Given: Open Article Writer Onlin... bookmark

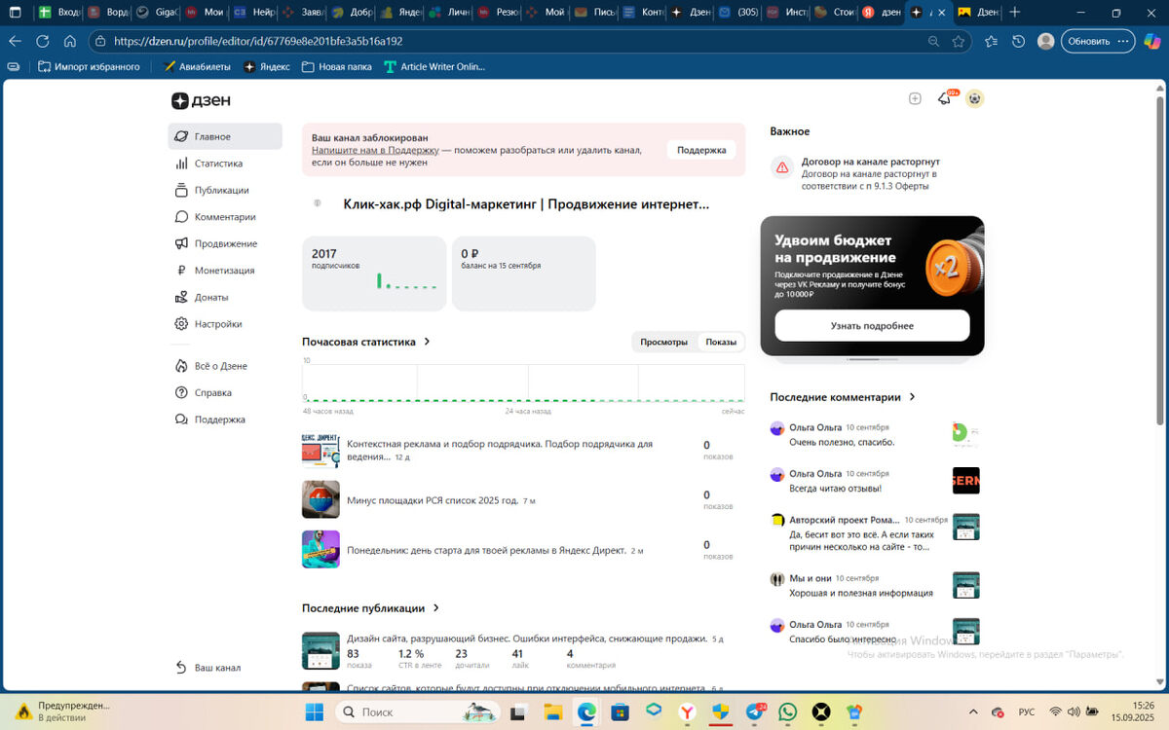Looking at the screenshot, I should (434, 67).
